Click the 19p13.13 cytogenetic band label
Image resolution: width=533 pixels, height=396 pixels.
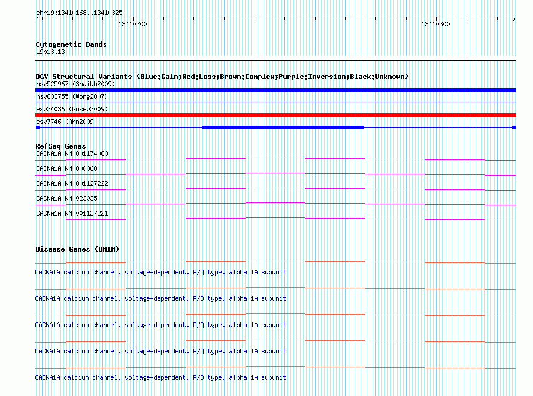click(50, 52)
